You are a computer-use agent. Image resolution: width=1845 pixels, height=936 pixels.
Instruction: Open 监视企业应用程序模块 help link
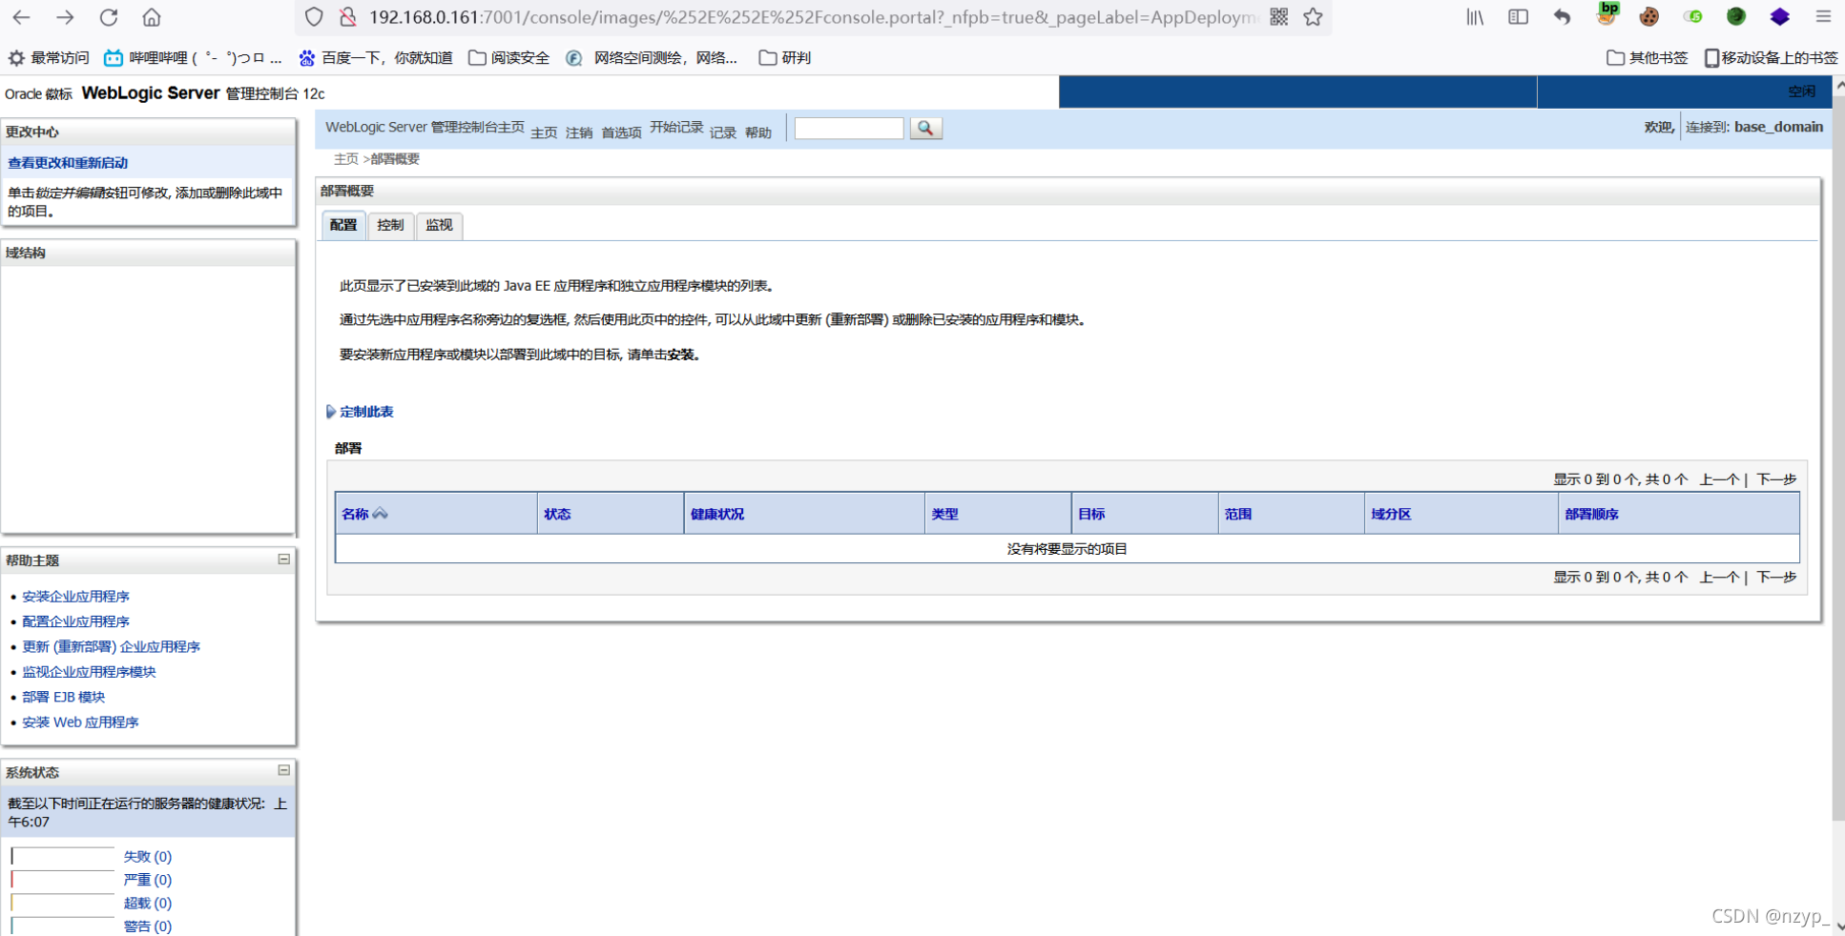(89, 672)
